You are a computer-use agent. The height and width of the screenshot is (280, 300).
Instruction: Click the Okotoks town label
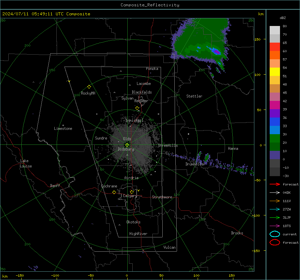133,222
